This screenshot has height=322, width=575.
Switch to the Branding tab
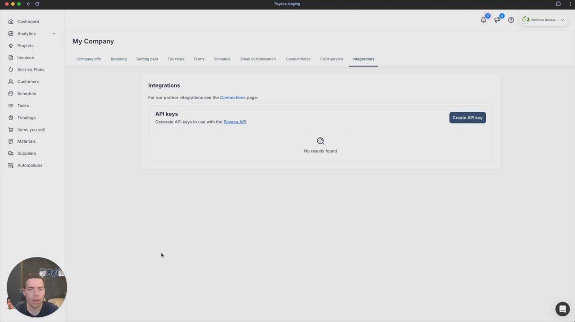tap(119, 59)
